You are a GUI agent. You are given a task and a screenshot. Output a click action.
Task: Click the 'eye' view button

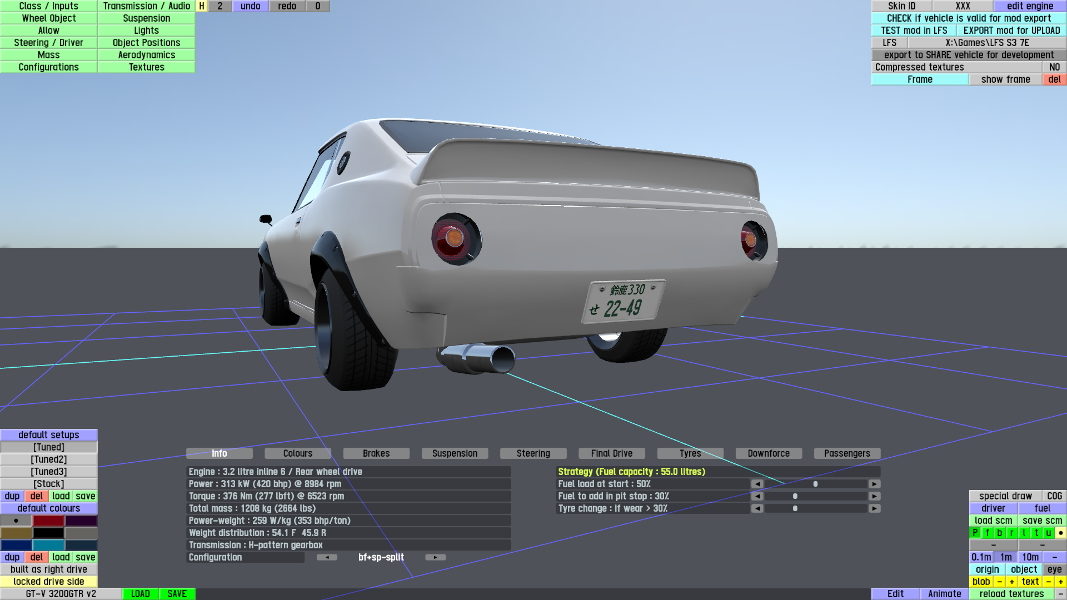point(1054,569)
